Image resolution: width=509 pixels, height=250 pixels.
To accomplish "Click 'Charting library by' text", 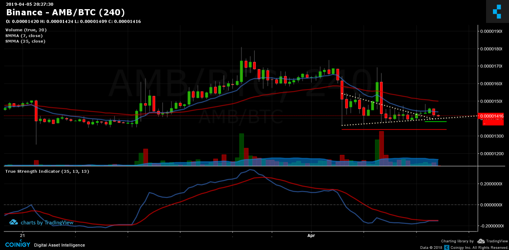I will coord(457,241).
